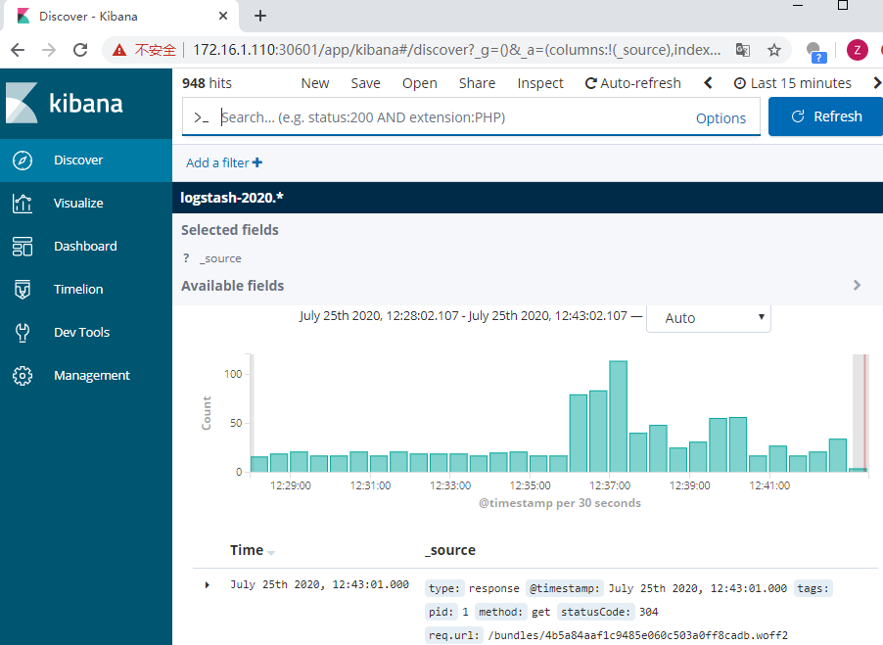This screenshot has height=645, width=883.
Task: Click the Kibana logo
Action: coord(65,103)
